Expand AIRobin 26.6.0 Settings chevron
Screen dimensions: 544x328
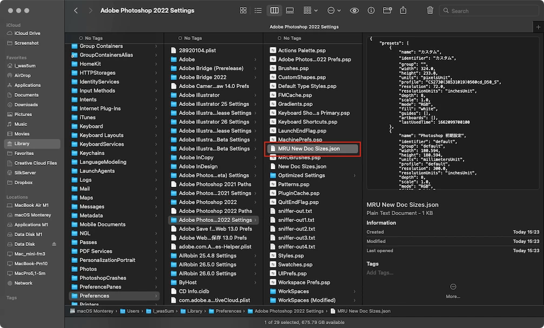pos(256,273)
